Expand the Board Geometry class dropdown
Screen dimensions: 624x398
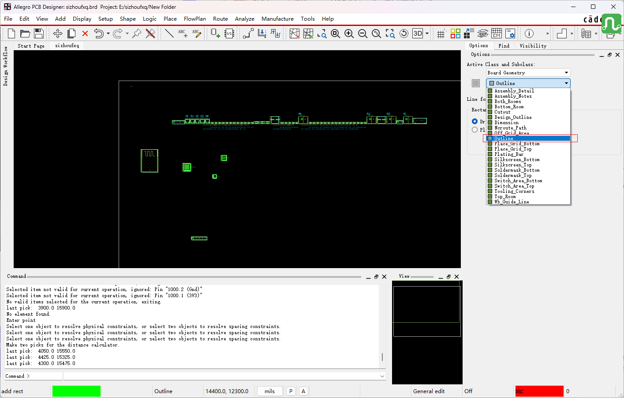tap(528, 73)
